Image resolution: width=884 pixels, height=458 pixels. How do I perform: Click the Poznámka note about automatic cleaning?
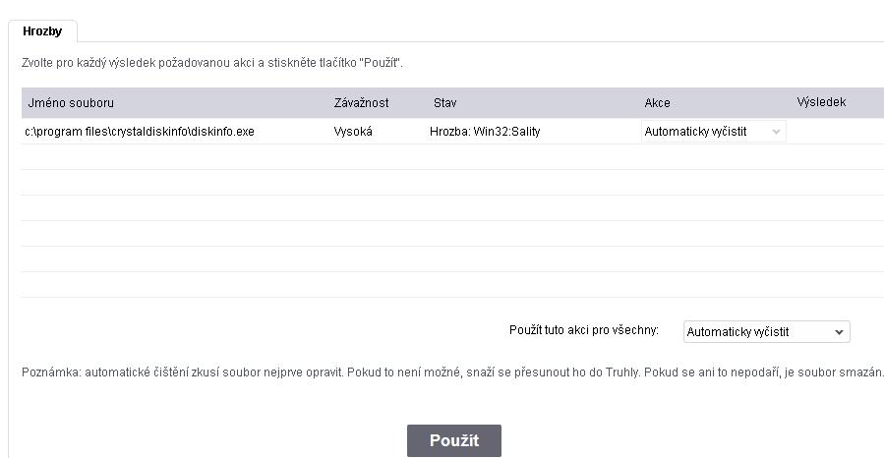452,372
